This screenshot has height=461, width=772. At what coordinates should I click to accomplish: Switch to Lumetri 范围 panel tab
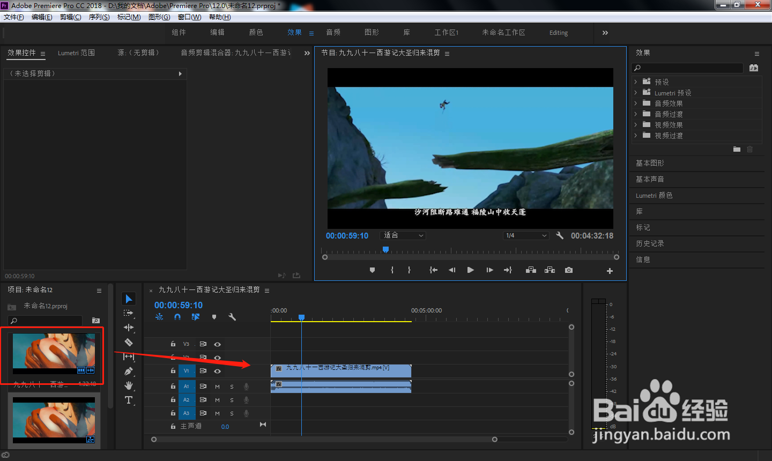point(76,53)
